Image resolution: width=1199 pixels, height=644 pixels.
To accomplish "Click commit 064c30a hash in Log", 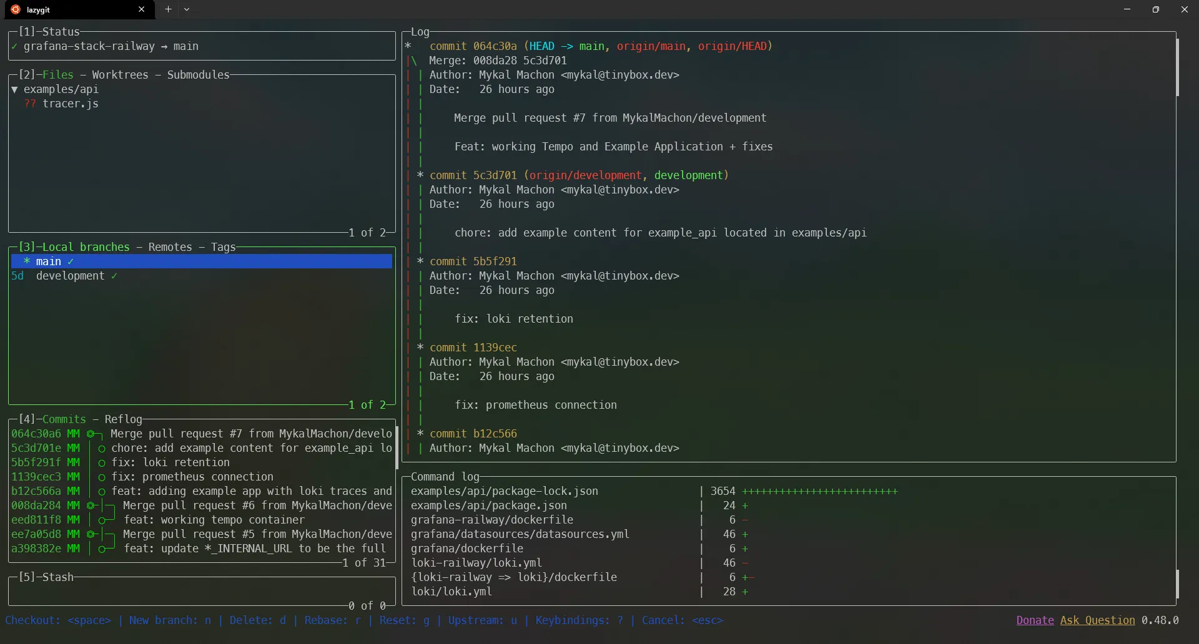I will (x=495, y=46).
